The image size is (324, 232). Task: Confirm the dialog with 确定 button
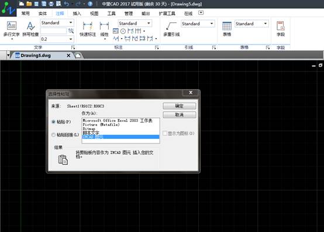coord(179,106)
